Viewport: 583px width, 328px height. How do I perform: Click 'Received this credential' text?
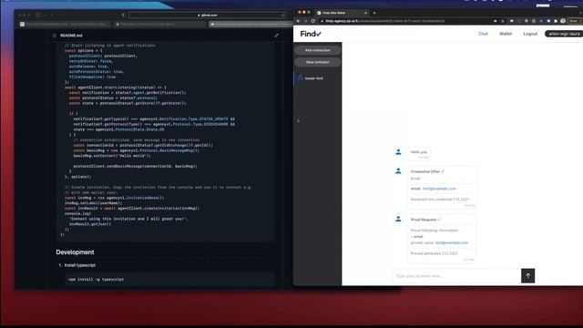point(440,200)
